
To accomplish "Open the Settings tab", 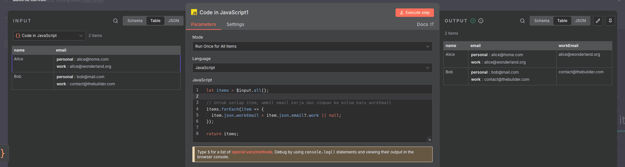I will pyautogui.click(x=235, y=24).
